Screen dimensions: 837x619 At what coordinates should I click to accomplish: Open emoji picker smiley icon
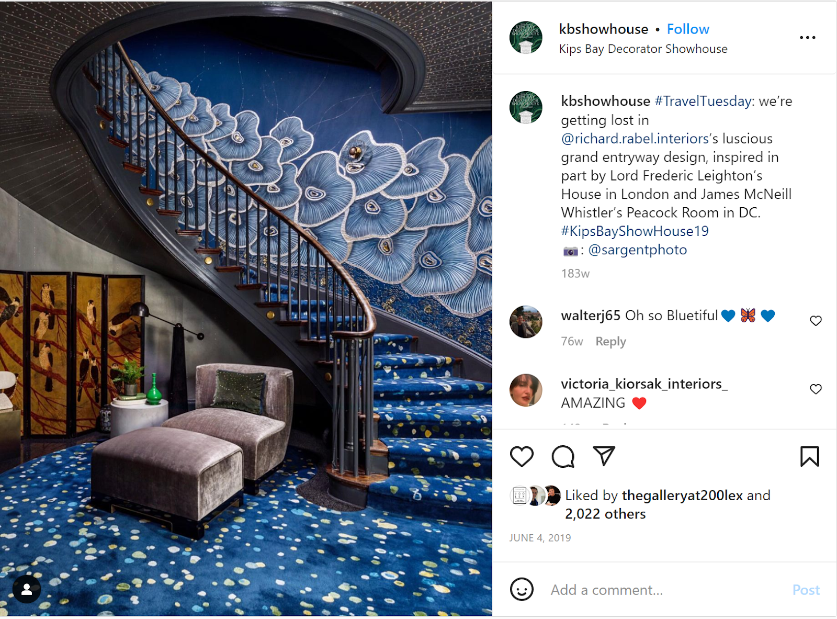pyautogui.click(x=522, y=589)
